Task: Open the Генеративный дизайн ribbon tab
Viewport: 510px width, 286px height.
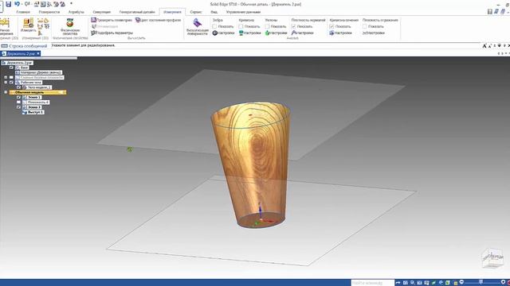Action: click(137, 12)
